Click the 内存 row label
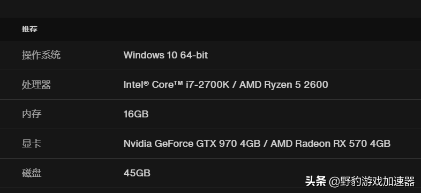 [32, 114]
